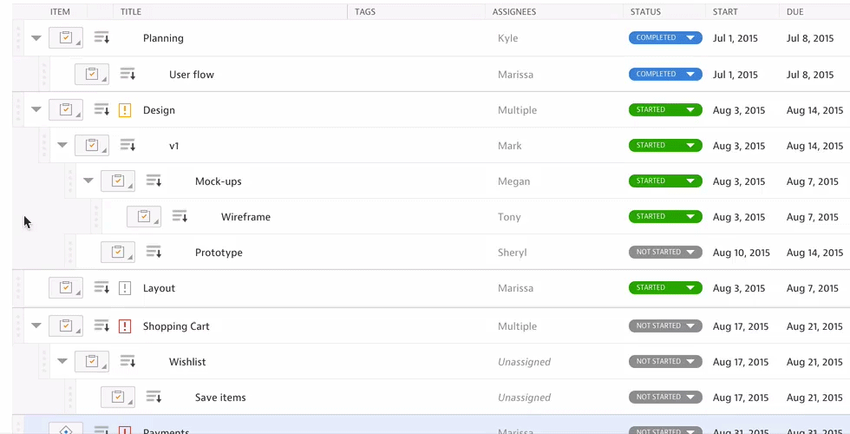850x434 pixels.
Task: Click the sort-lines icon in Shopping Cart row
Action: pyautogui.click(x=102, y=325)
